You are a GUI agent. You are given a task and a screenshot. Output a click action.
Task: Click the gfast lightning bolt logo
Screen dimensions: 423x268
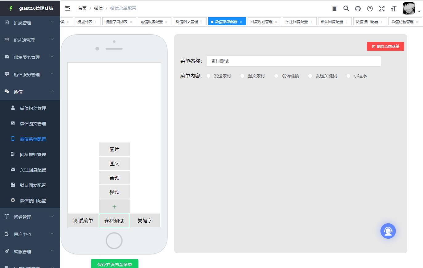11,8
